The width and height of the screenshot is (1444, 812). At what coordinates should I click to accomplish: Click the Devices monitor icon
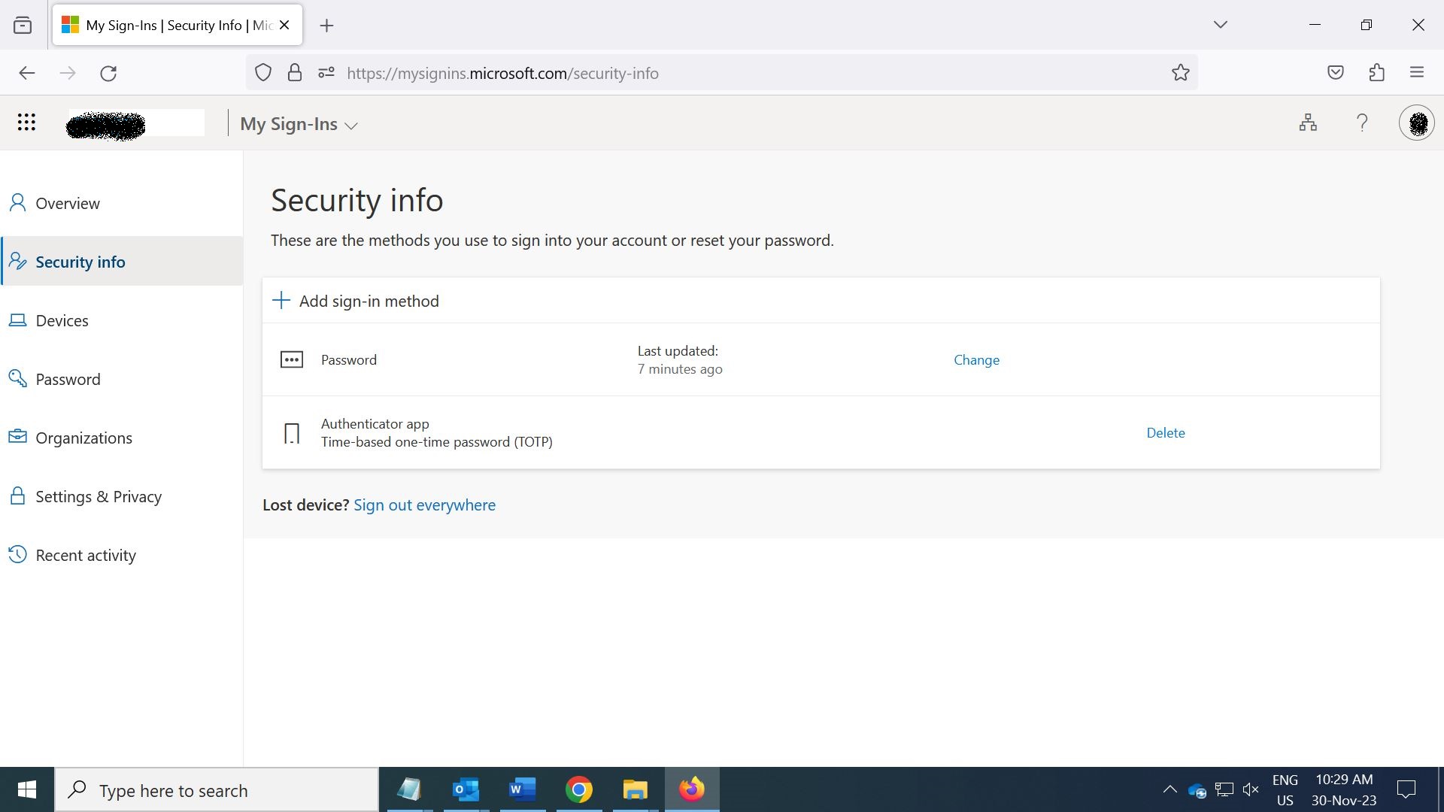tap(18, 320)
